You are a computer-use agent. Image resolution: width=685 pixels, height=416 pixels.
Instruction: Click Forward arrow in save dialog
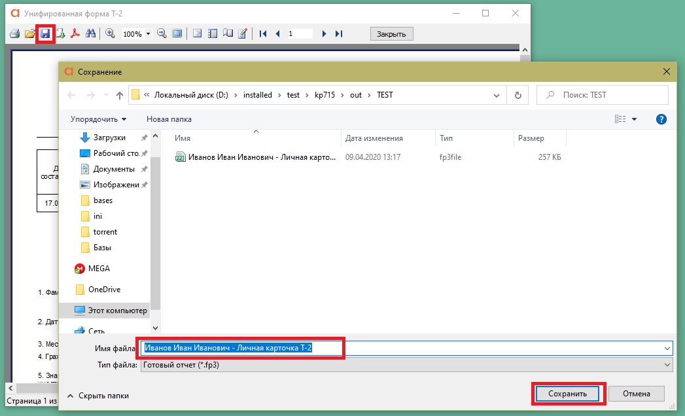pos(90,95)
